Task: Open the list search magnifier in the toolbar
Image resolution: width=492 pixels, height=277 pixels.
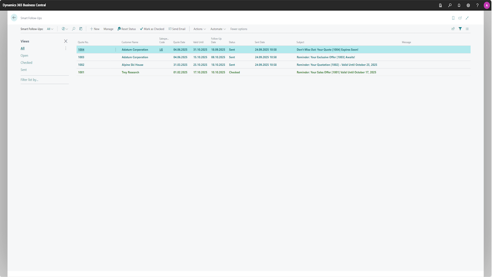Action: 73,29
